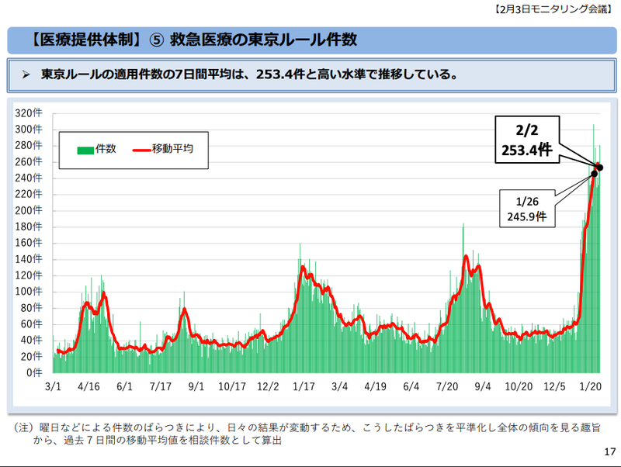
Task: Click the 7/20 x-axis date label
Action: [x=447, y=386]
